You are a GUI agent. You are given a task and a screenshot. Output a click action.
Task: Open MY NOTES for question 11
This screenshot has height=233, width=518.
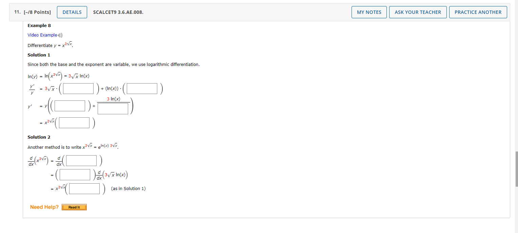tap(369, 12)
